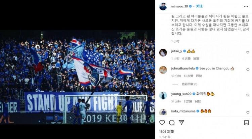View the 13 likes on johnathanvilela's comment
The height and width of the screenshot is (139, 252).
(x=188, y=76)
